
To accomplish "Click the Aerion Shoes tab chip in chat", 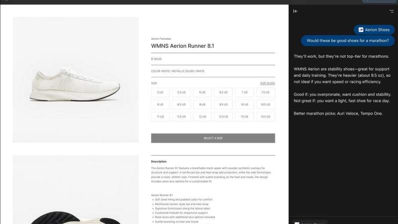I will click(x=374, y=30).
